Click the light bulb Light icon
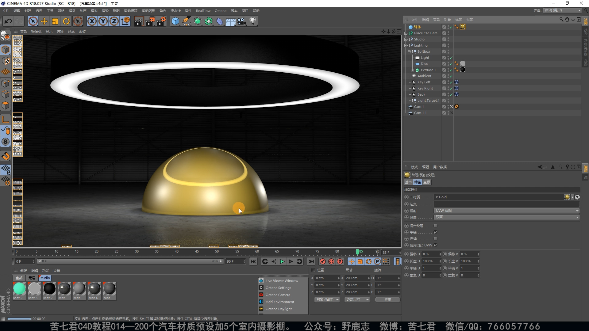Screen dimensions: 589x331 pyautogui.click(x=253, y=21)
